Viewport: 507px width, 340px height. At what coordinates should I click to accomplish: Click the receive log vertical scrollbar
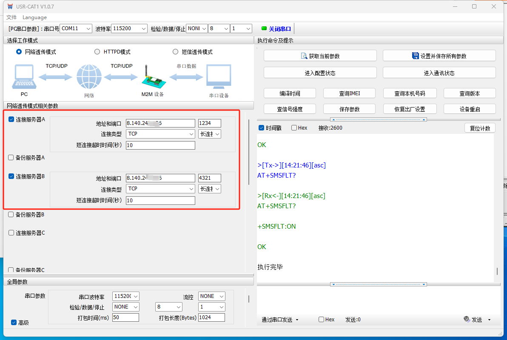point(497,271)
